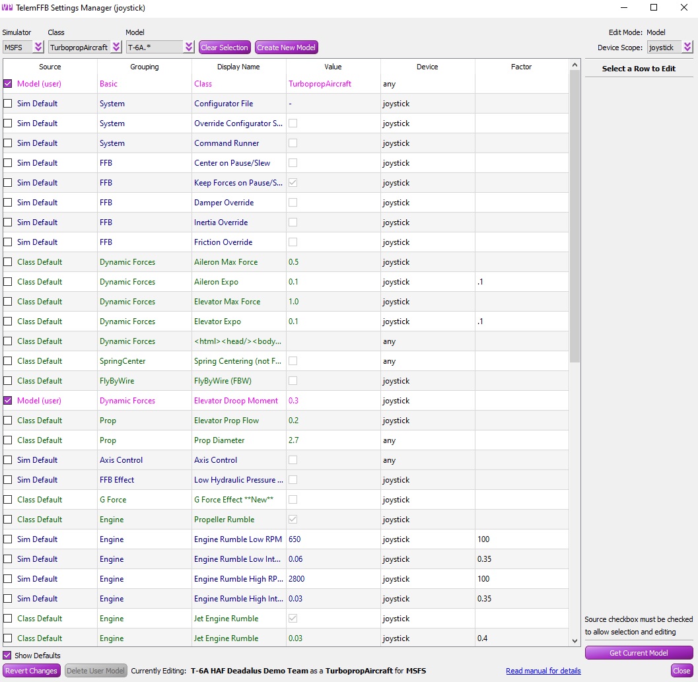698x682 pixels.
Task: Click the Source column header
Action: click(x=50, y=67)
